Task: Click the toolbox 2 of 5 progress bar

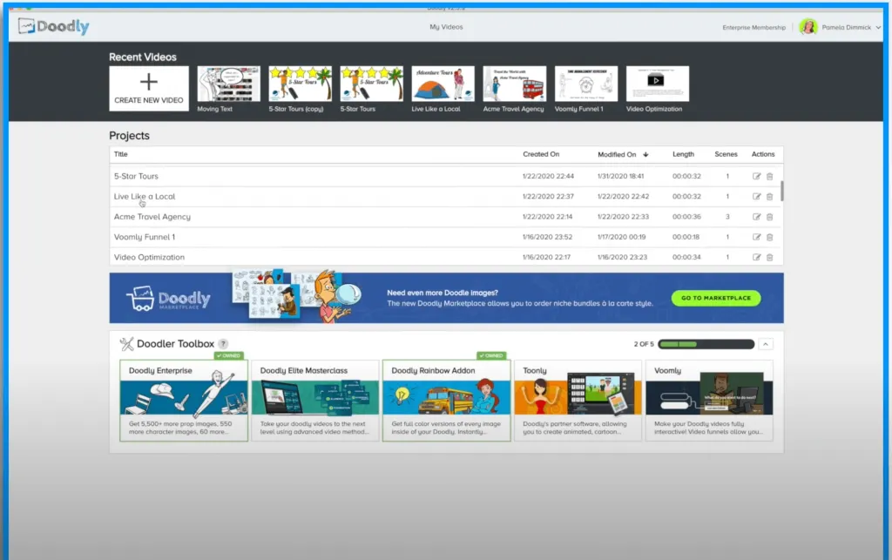Action: (706, 344)
